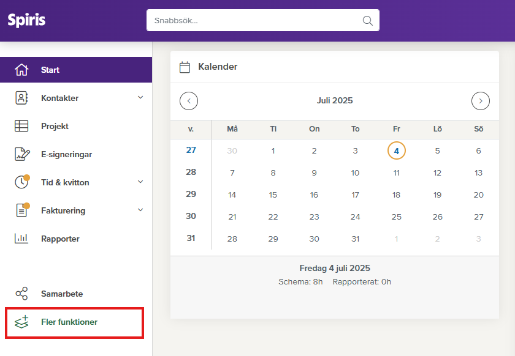
Task: Click the Spiris logo
Action: [26, 20]
